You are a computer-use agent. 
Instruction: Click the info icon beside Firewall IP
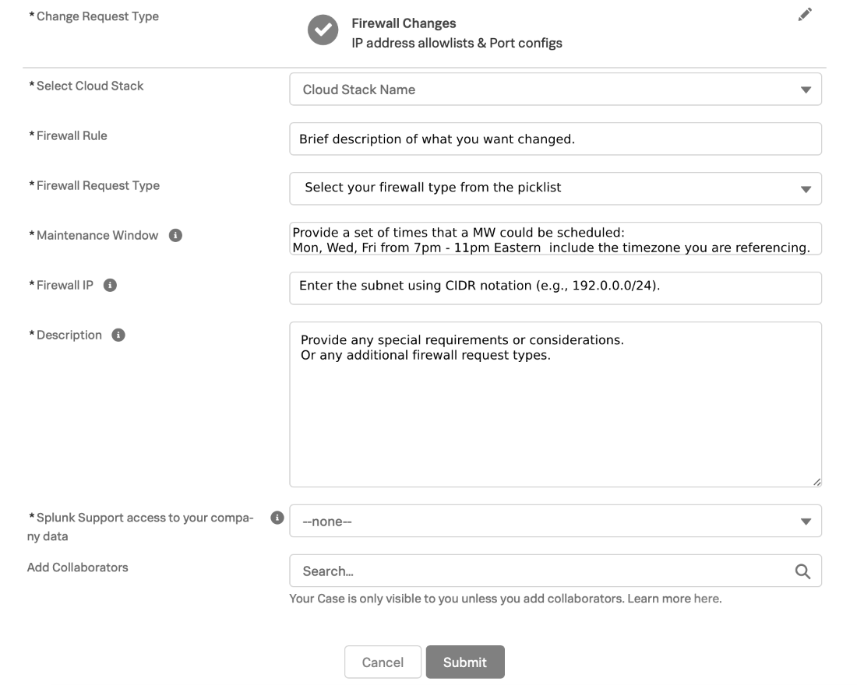click(x=111, y=285)
